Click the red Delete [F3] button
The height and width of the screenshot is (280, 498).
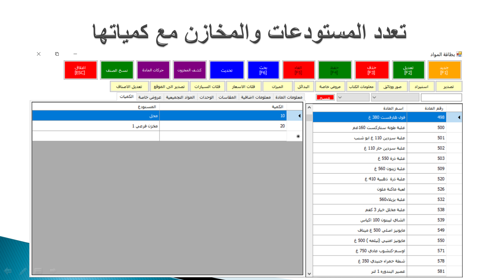[371, 70]
